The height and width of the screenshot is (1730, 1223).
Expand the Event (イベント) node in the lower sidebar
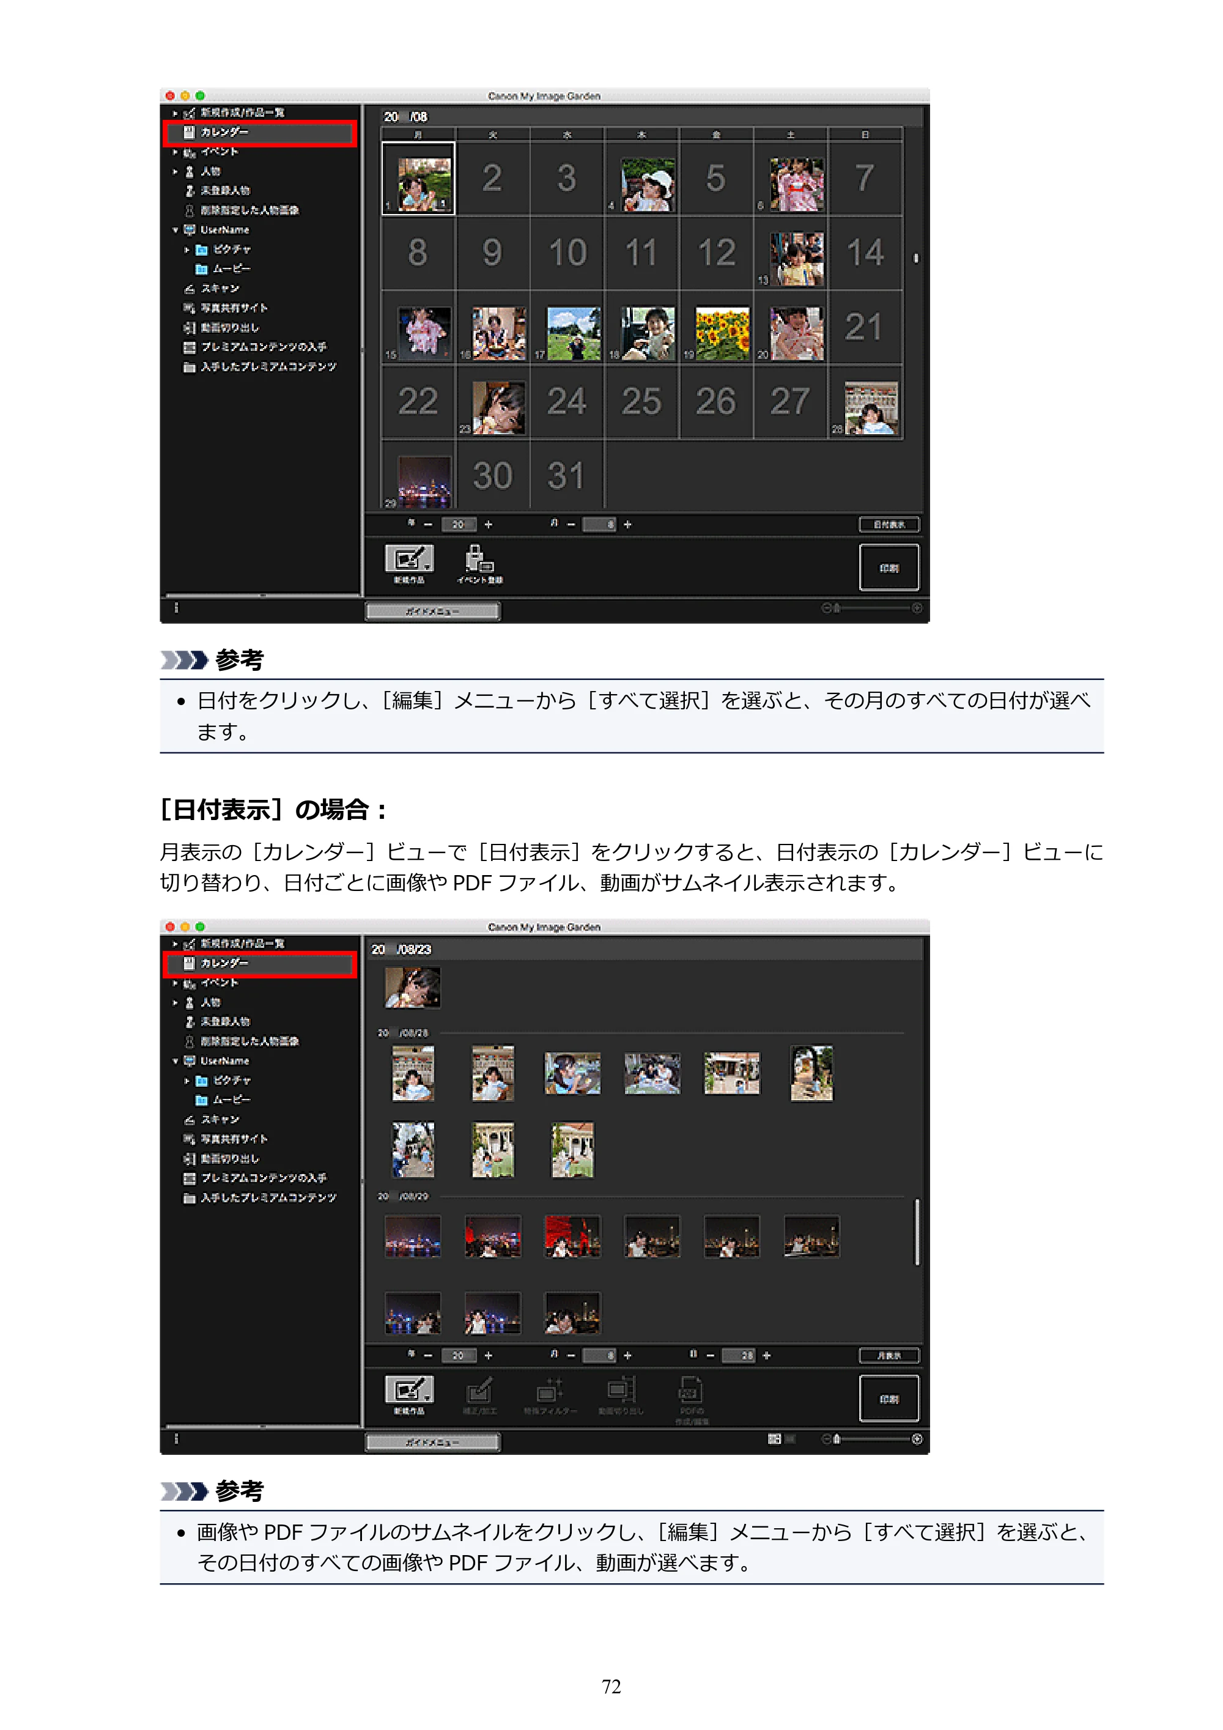[175, 983]
